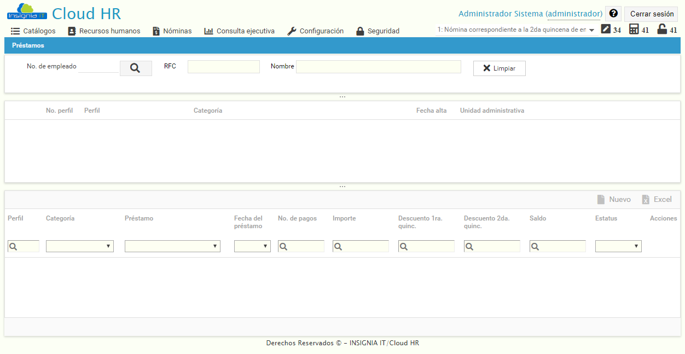Open the help question mark icon
The image size is (685, 354).
613,13
